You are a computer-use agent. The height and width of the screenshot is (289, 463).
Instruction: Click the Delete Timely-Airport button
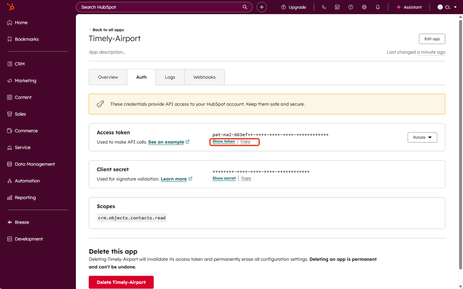click(121, 282)
